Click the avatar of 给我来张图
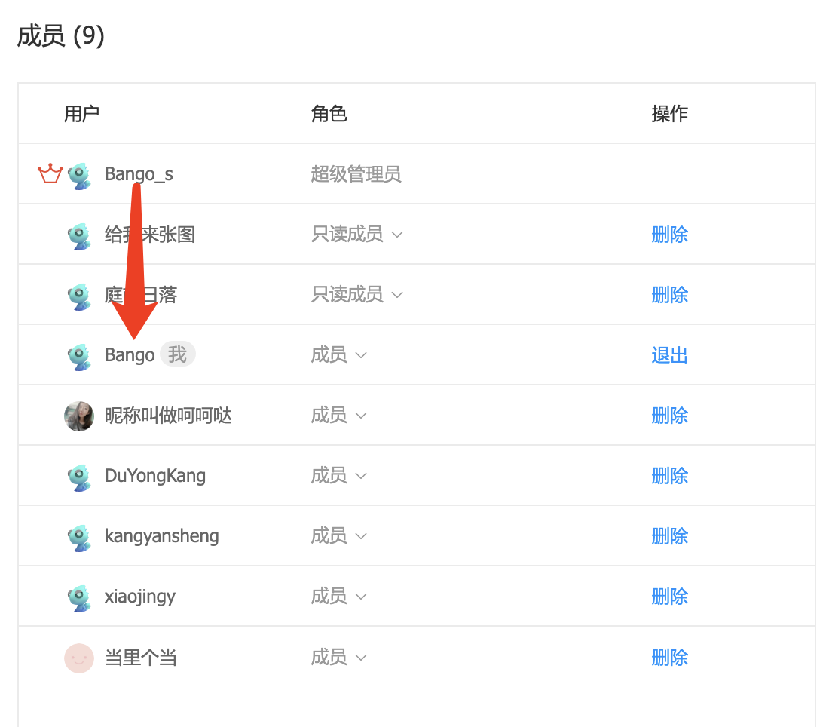829x727 pixels. pyautogui.click(x=79, y=234)
